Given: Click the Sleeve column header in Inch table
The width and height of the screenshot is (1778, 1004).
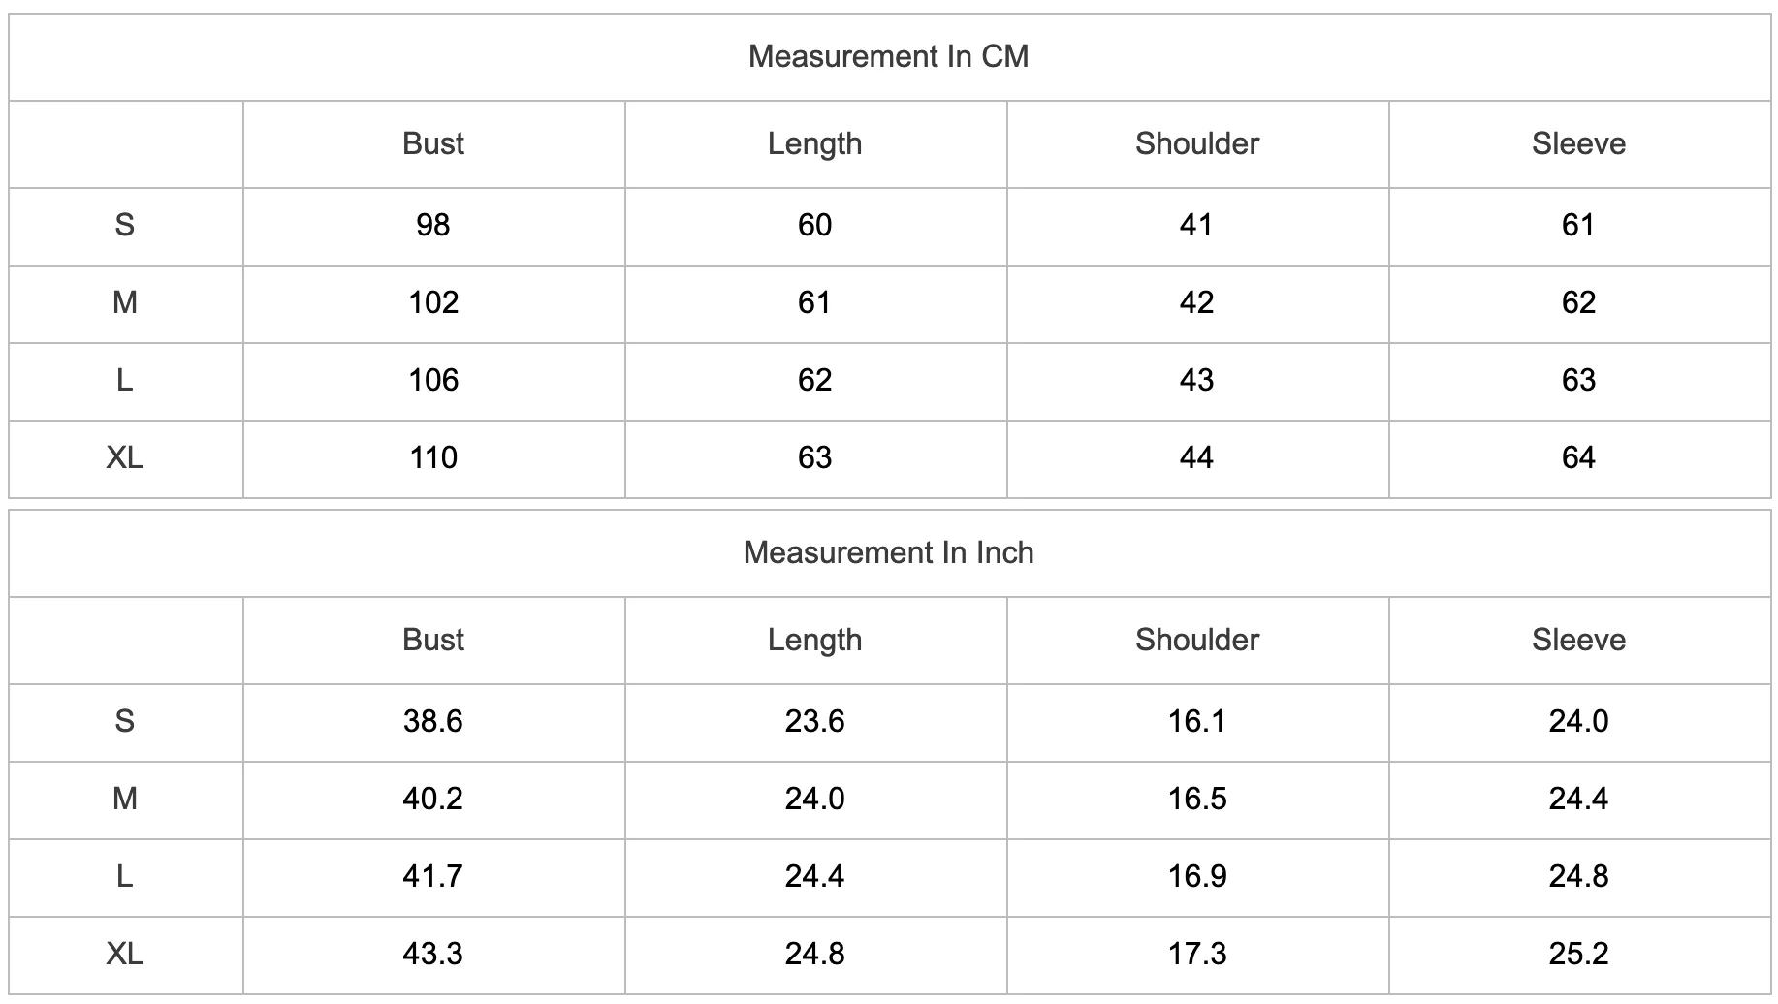Looking at the screenshot, I should pyautogui.click(x=1578, y=641).
